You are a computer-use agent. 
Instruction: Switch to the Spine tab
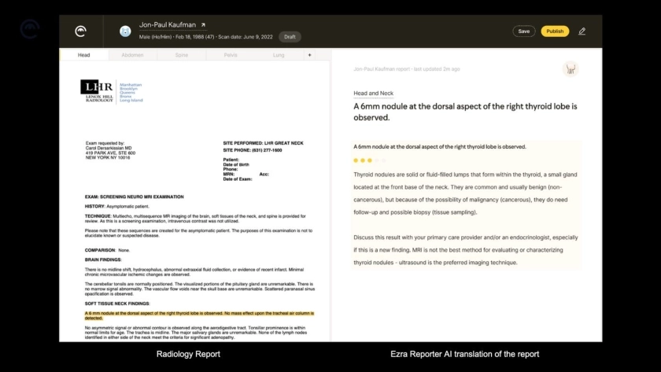tap(182, 55)
